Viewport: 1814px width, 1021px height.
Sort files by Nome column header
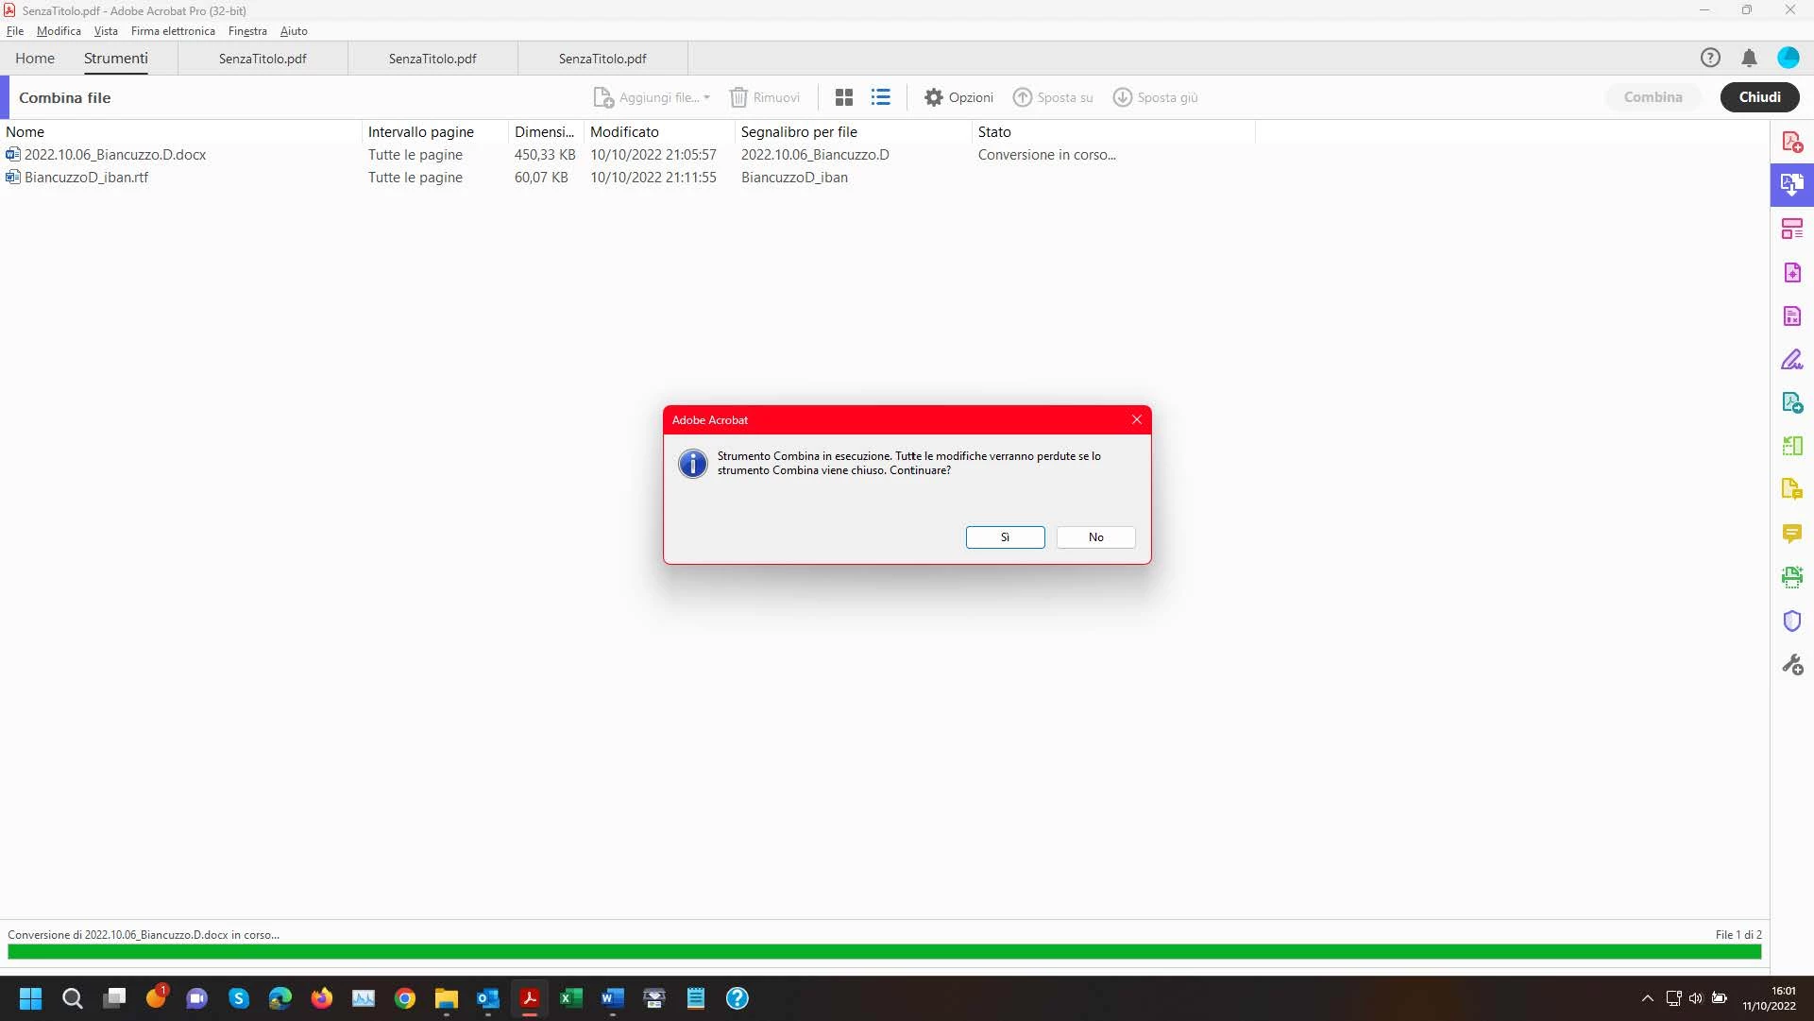click(25, 132)
